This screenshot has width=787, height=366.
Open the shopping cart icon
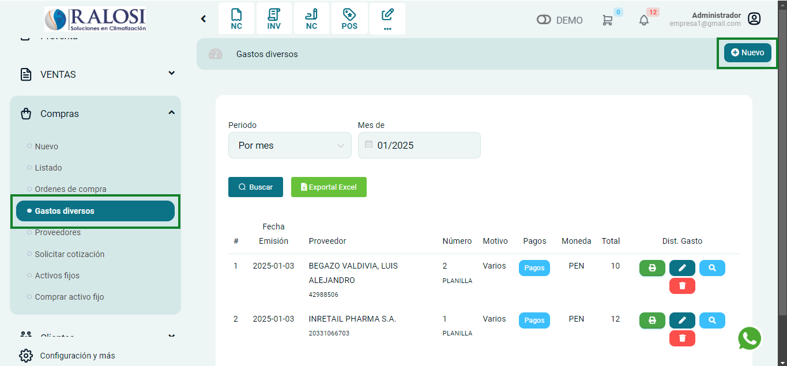tap(607, 20)
